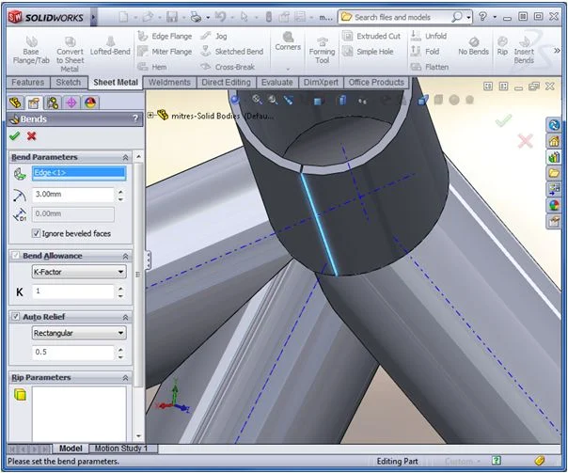Click the Insert Bends tool
This screenshot has height=473, width=568.
click(x=524, y=49)
